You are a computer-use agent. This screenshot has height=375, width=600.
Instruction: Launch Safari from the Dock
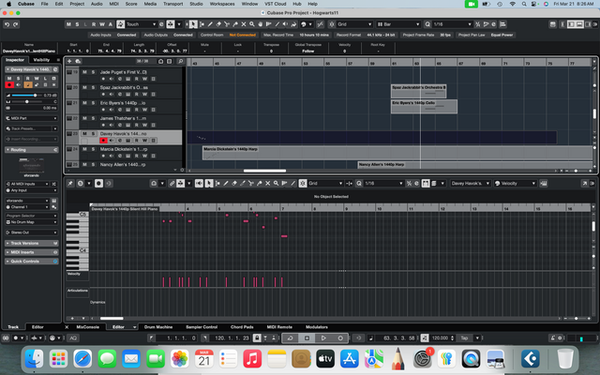coord(82,359)
